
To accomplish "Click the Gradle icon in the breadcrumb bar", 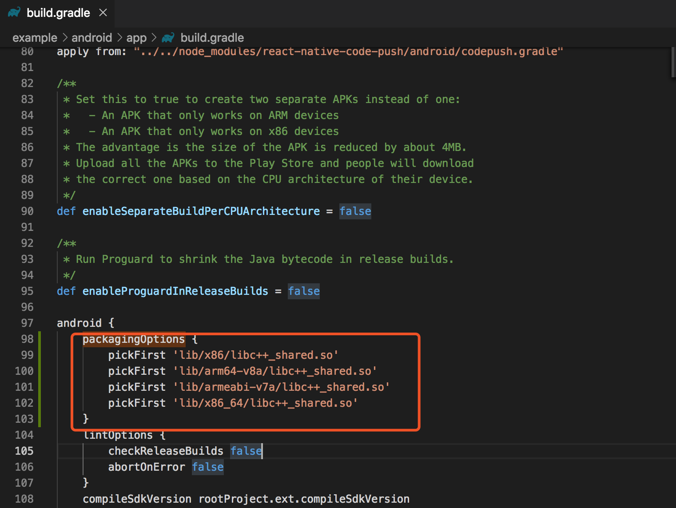I will click(167, 38).
